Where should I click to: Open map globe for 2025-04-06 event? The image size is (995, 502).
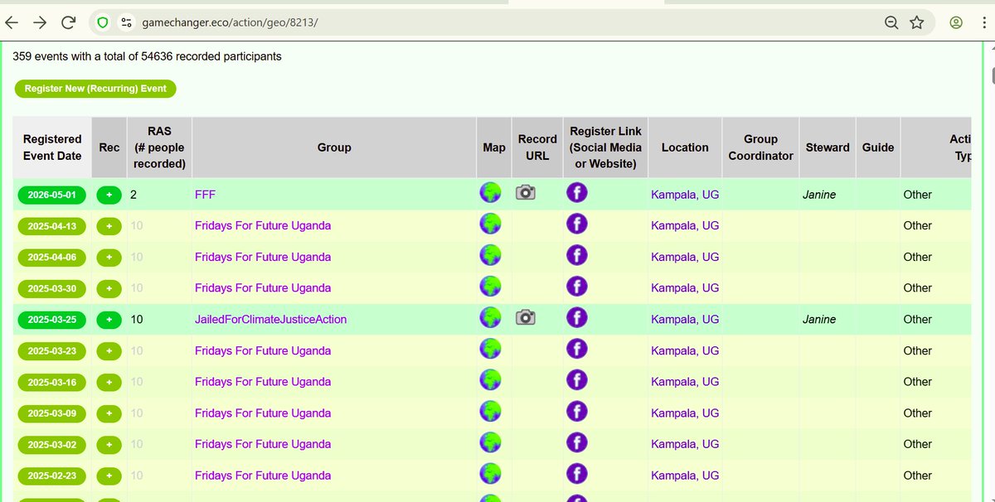point(491,256)
